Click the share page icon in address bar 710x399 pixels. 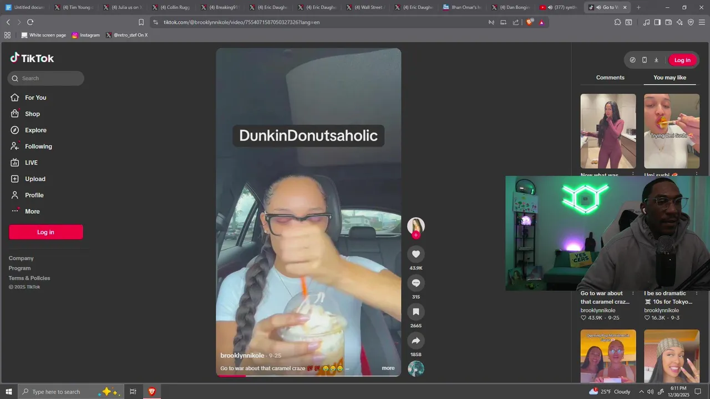coord(516,22)
